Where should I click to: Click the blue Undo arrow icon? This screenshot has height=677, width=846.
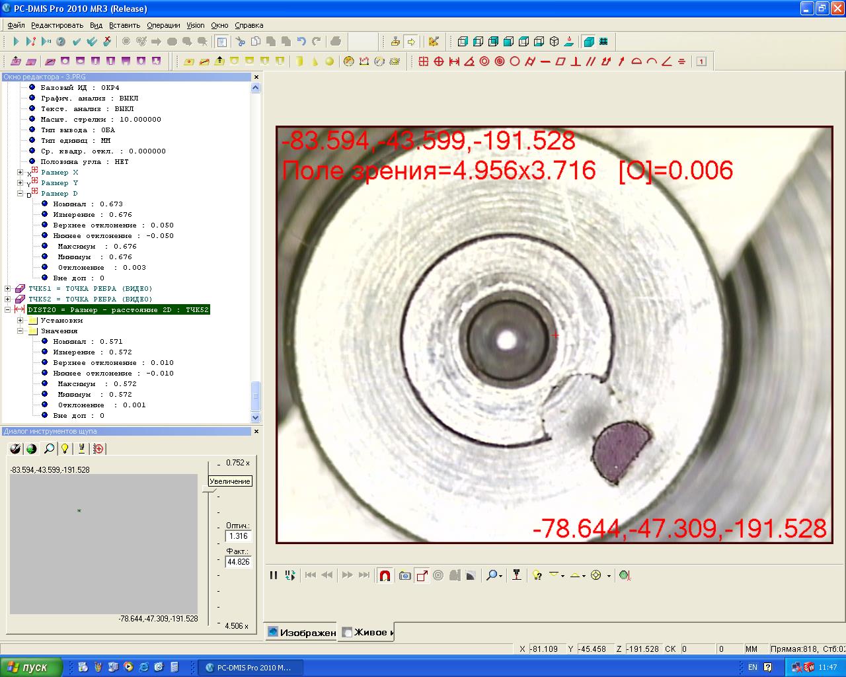click(301, 42)
